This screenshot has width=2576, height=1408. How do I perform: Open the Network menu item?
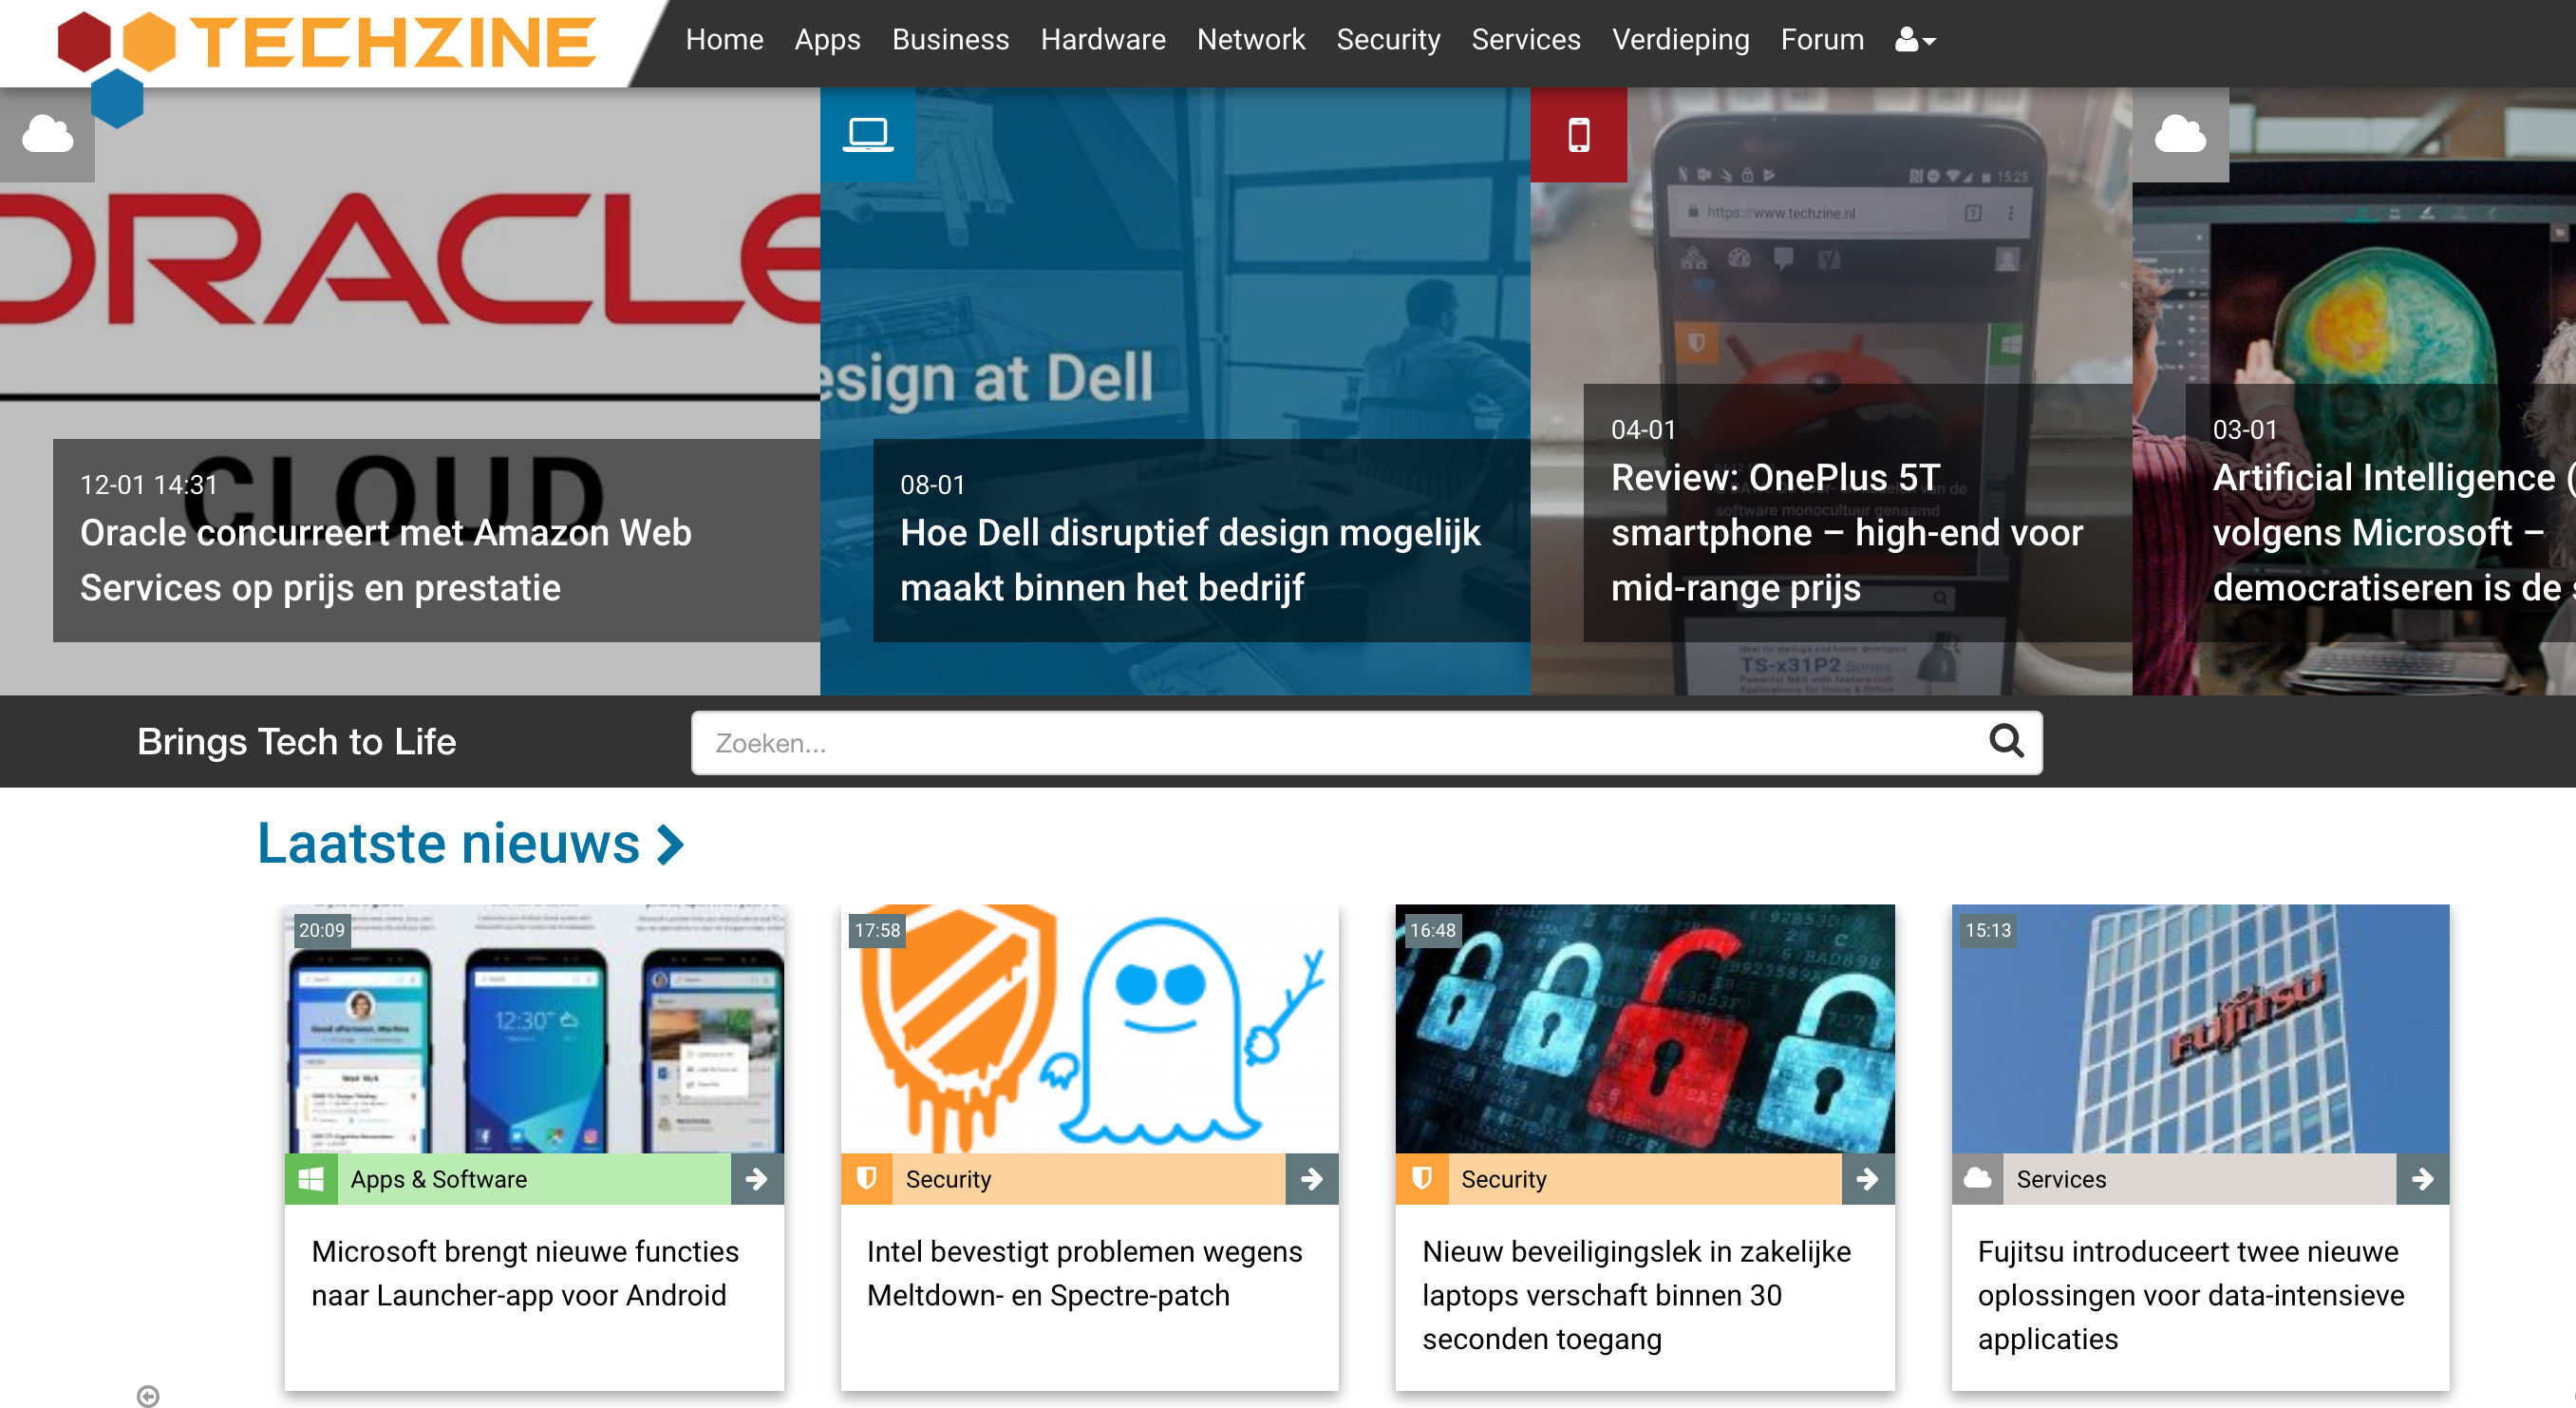1250,40
